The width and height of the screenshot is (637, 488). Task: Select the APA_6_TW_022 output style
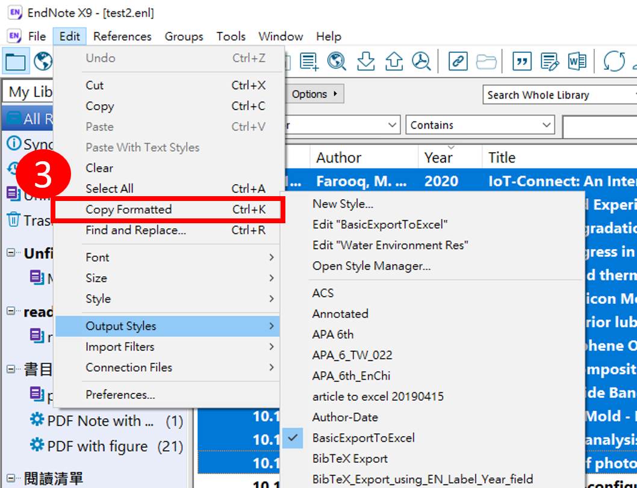433,355
